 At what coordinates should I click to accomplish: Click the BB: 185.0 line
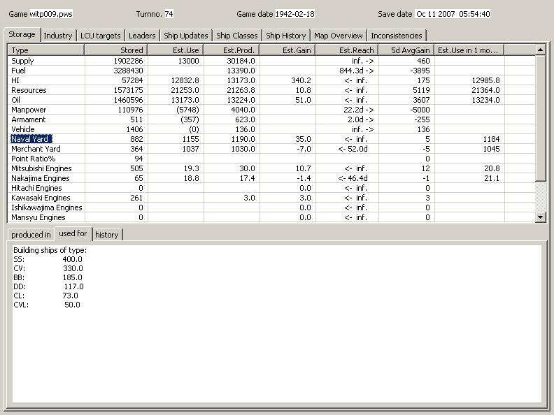tap(48, 278)
